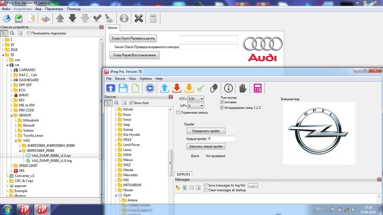Open the Options menu in Version 78
Image resolution: width=383 pixels, height=215 pixels.
[146, 78]
